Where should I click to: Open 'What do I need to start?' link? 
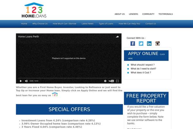(143, 69)
